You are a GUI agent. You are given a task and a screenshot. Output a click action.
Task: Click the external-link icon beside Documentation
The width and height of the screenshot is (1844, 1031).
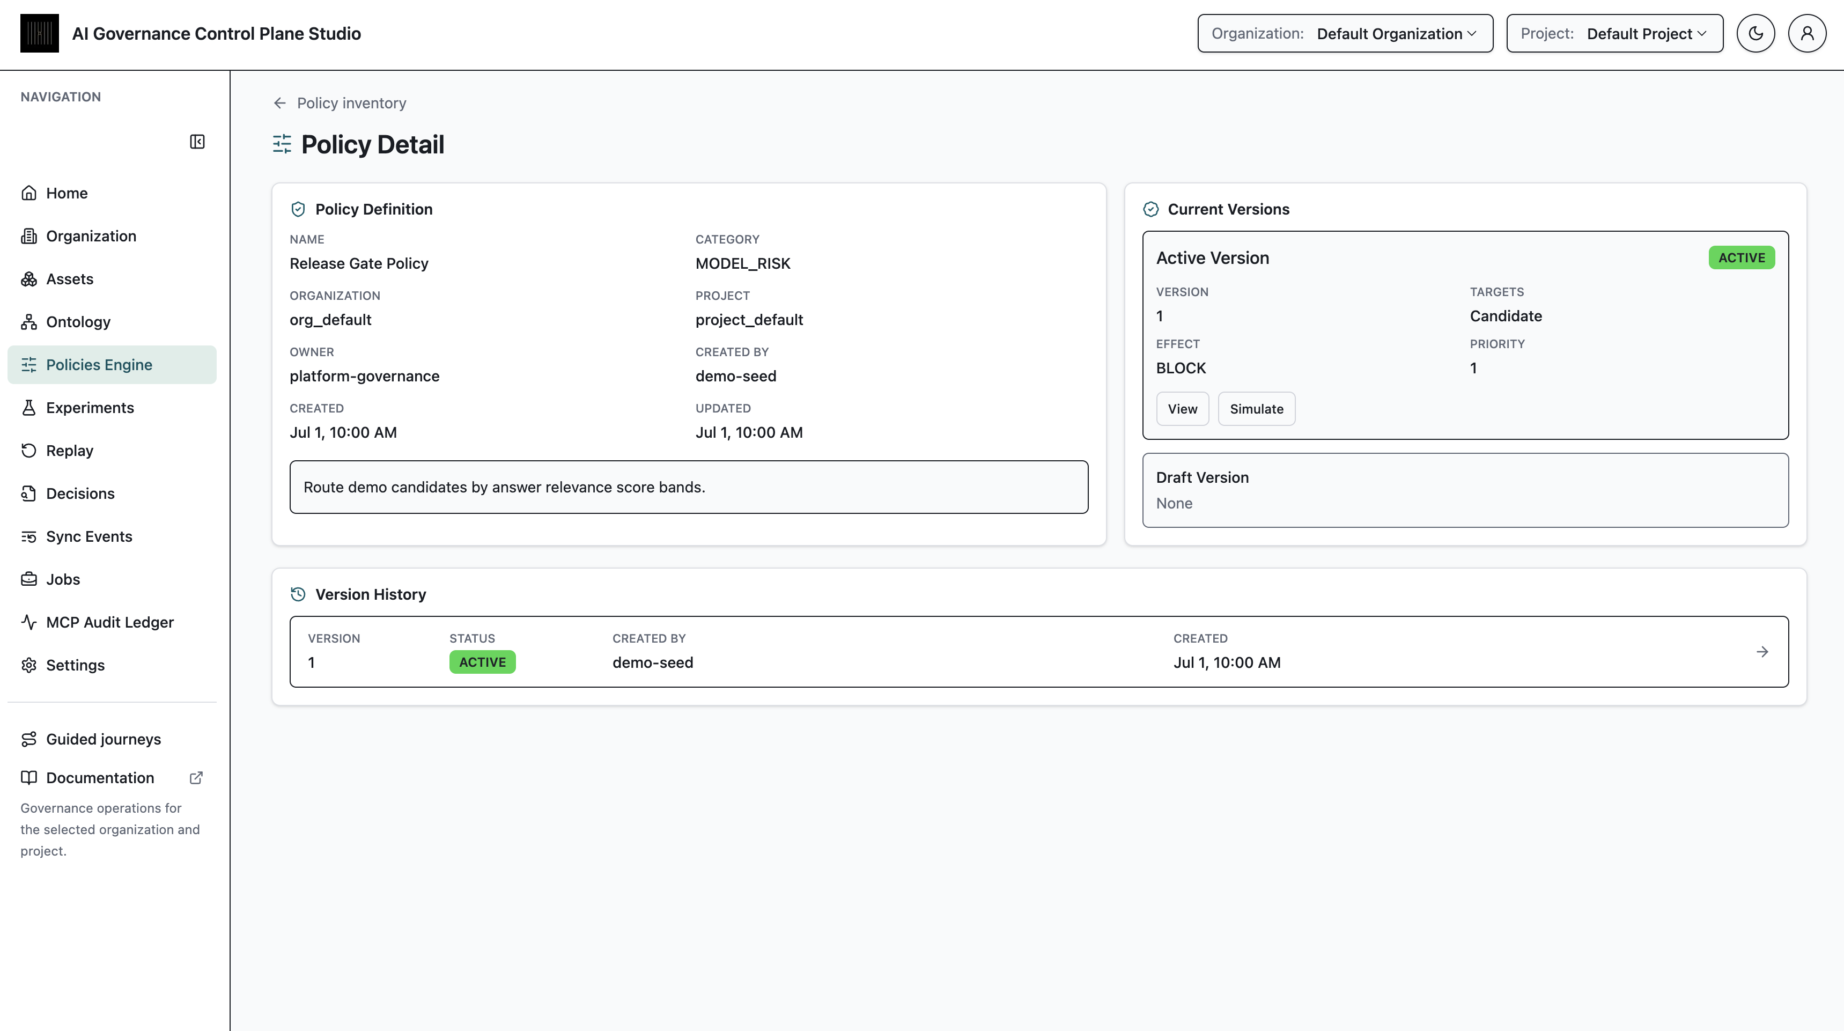[x=196, y=778]
